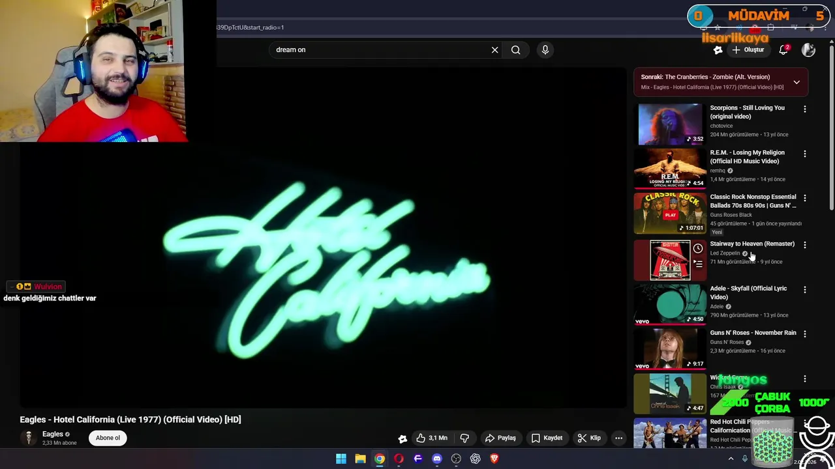This screenshot has height=469, width=835.
Task: Open the Eagles channel avatar
Action: click(29, 438)
